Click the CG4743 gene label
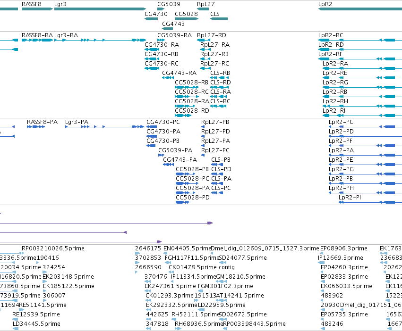Viewport: 402px width, 331px height. (173, 24)
